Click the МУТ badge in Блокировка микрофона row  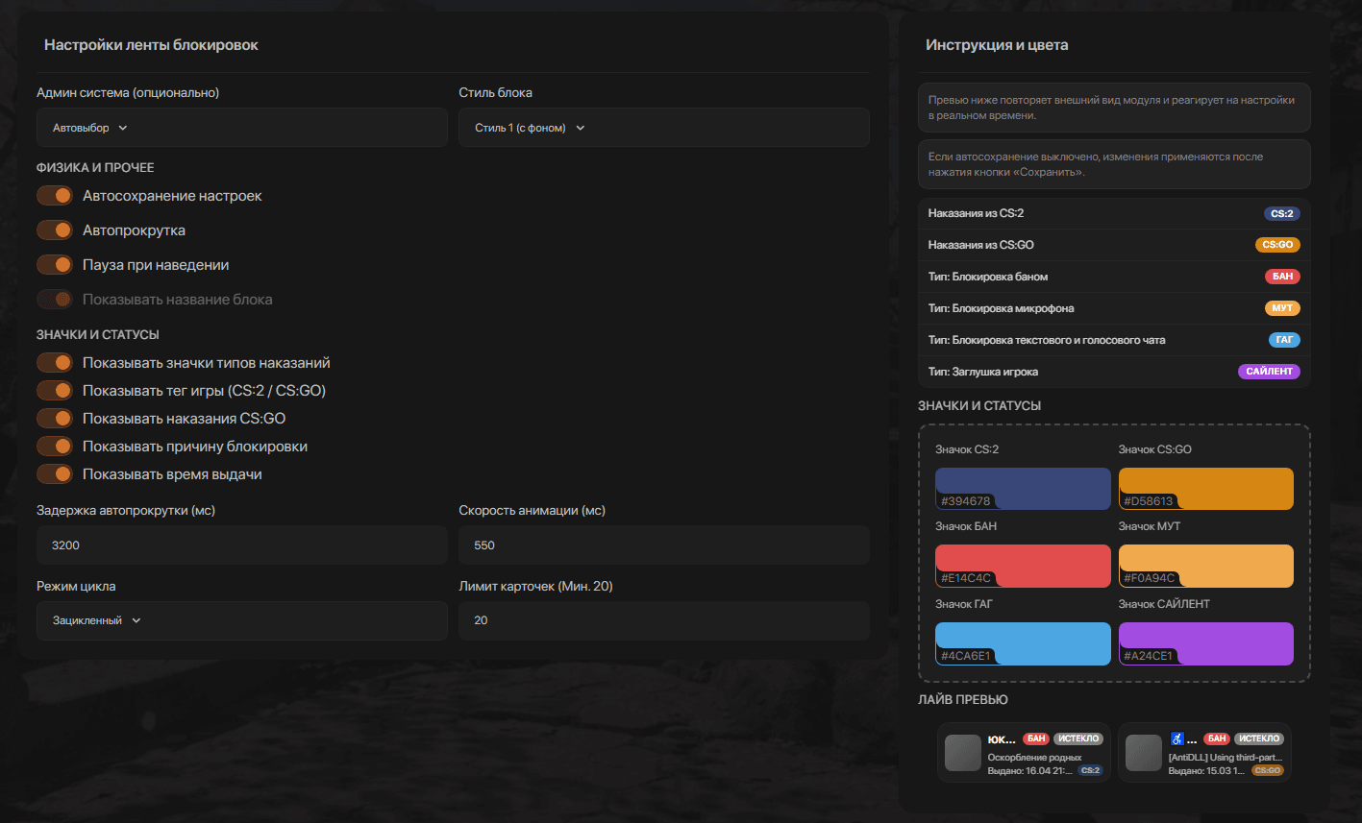click(x=1282, y=308)
